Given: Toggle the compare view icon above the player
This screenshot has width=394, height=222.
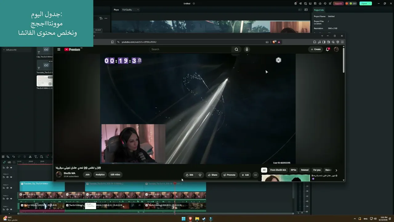Looking at the screenshot, I should tap(300, 10).
